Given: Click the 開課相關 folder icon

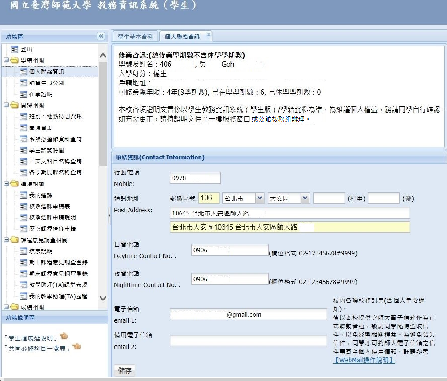Looking at the screenshot, I should 14,105.
